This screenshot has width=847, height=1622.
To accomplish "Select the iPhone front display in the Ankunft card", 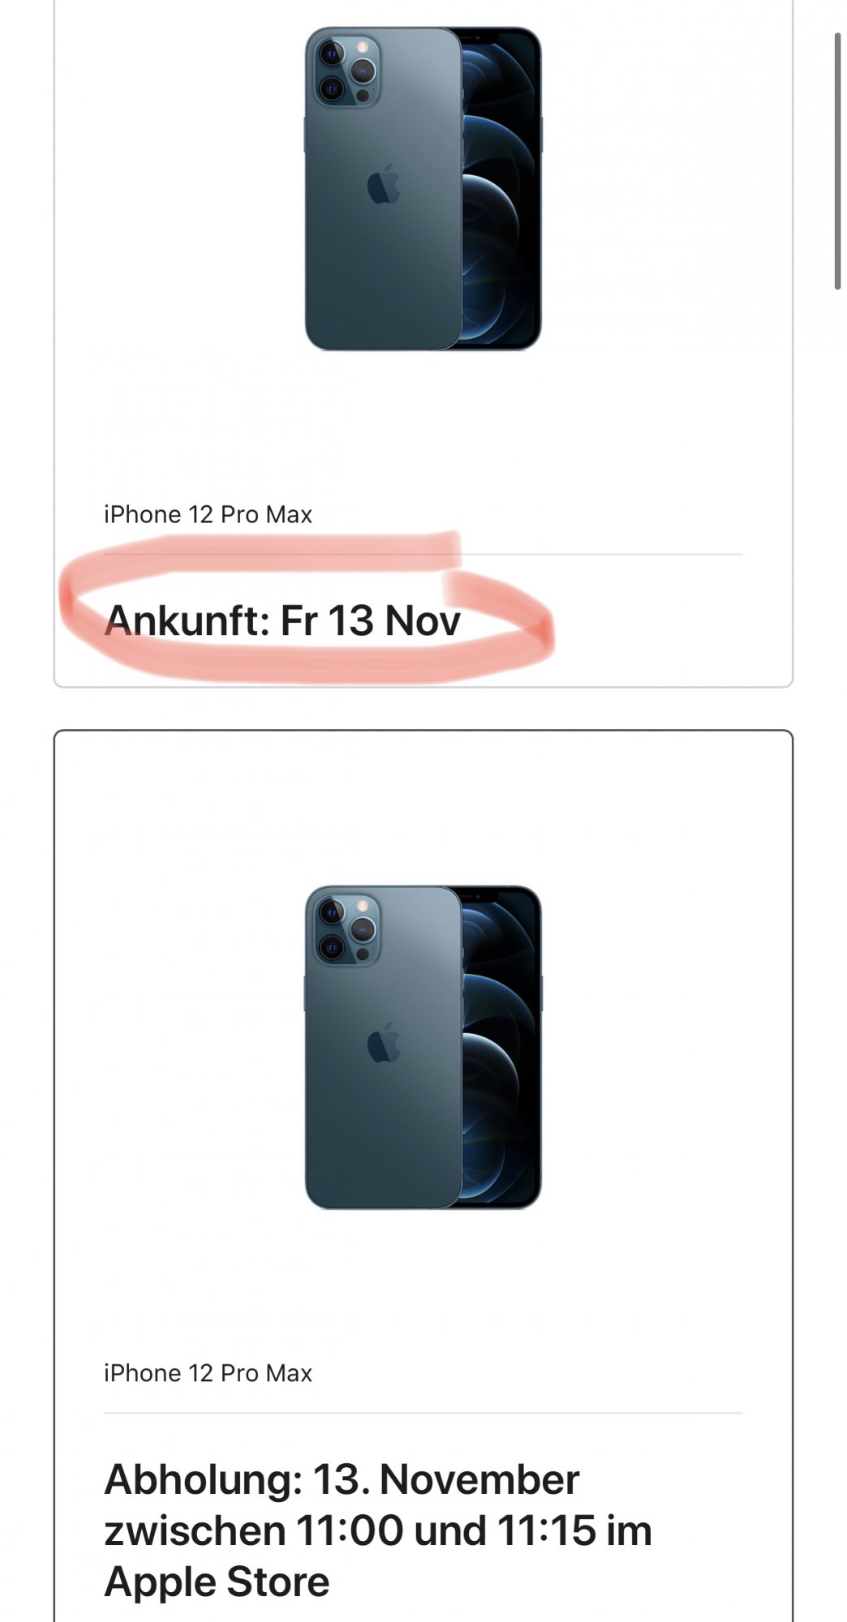I will click(500, 188).
